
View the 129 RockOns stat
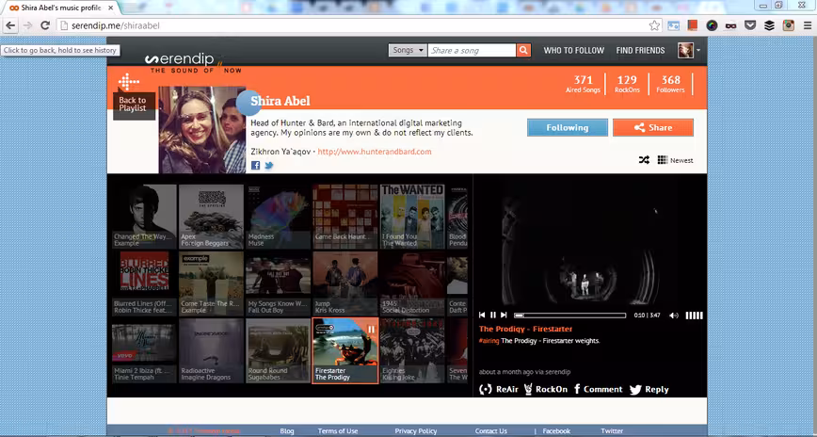(627, 84)
